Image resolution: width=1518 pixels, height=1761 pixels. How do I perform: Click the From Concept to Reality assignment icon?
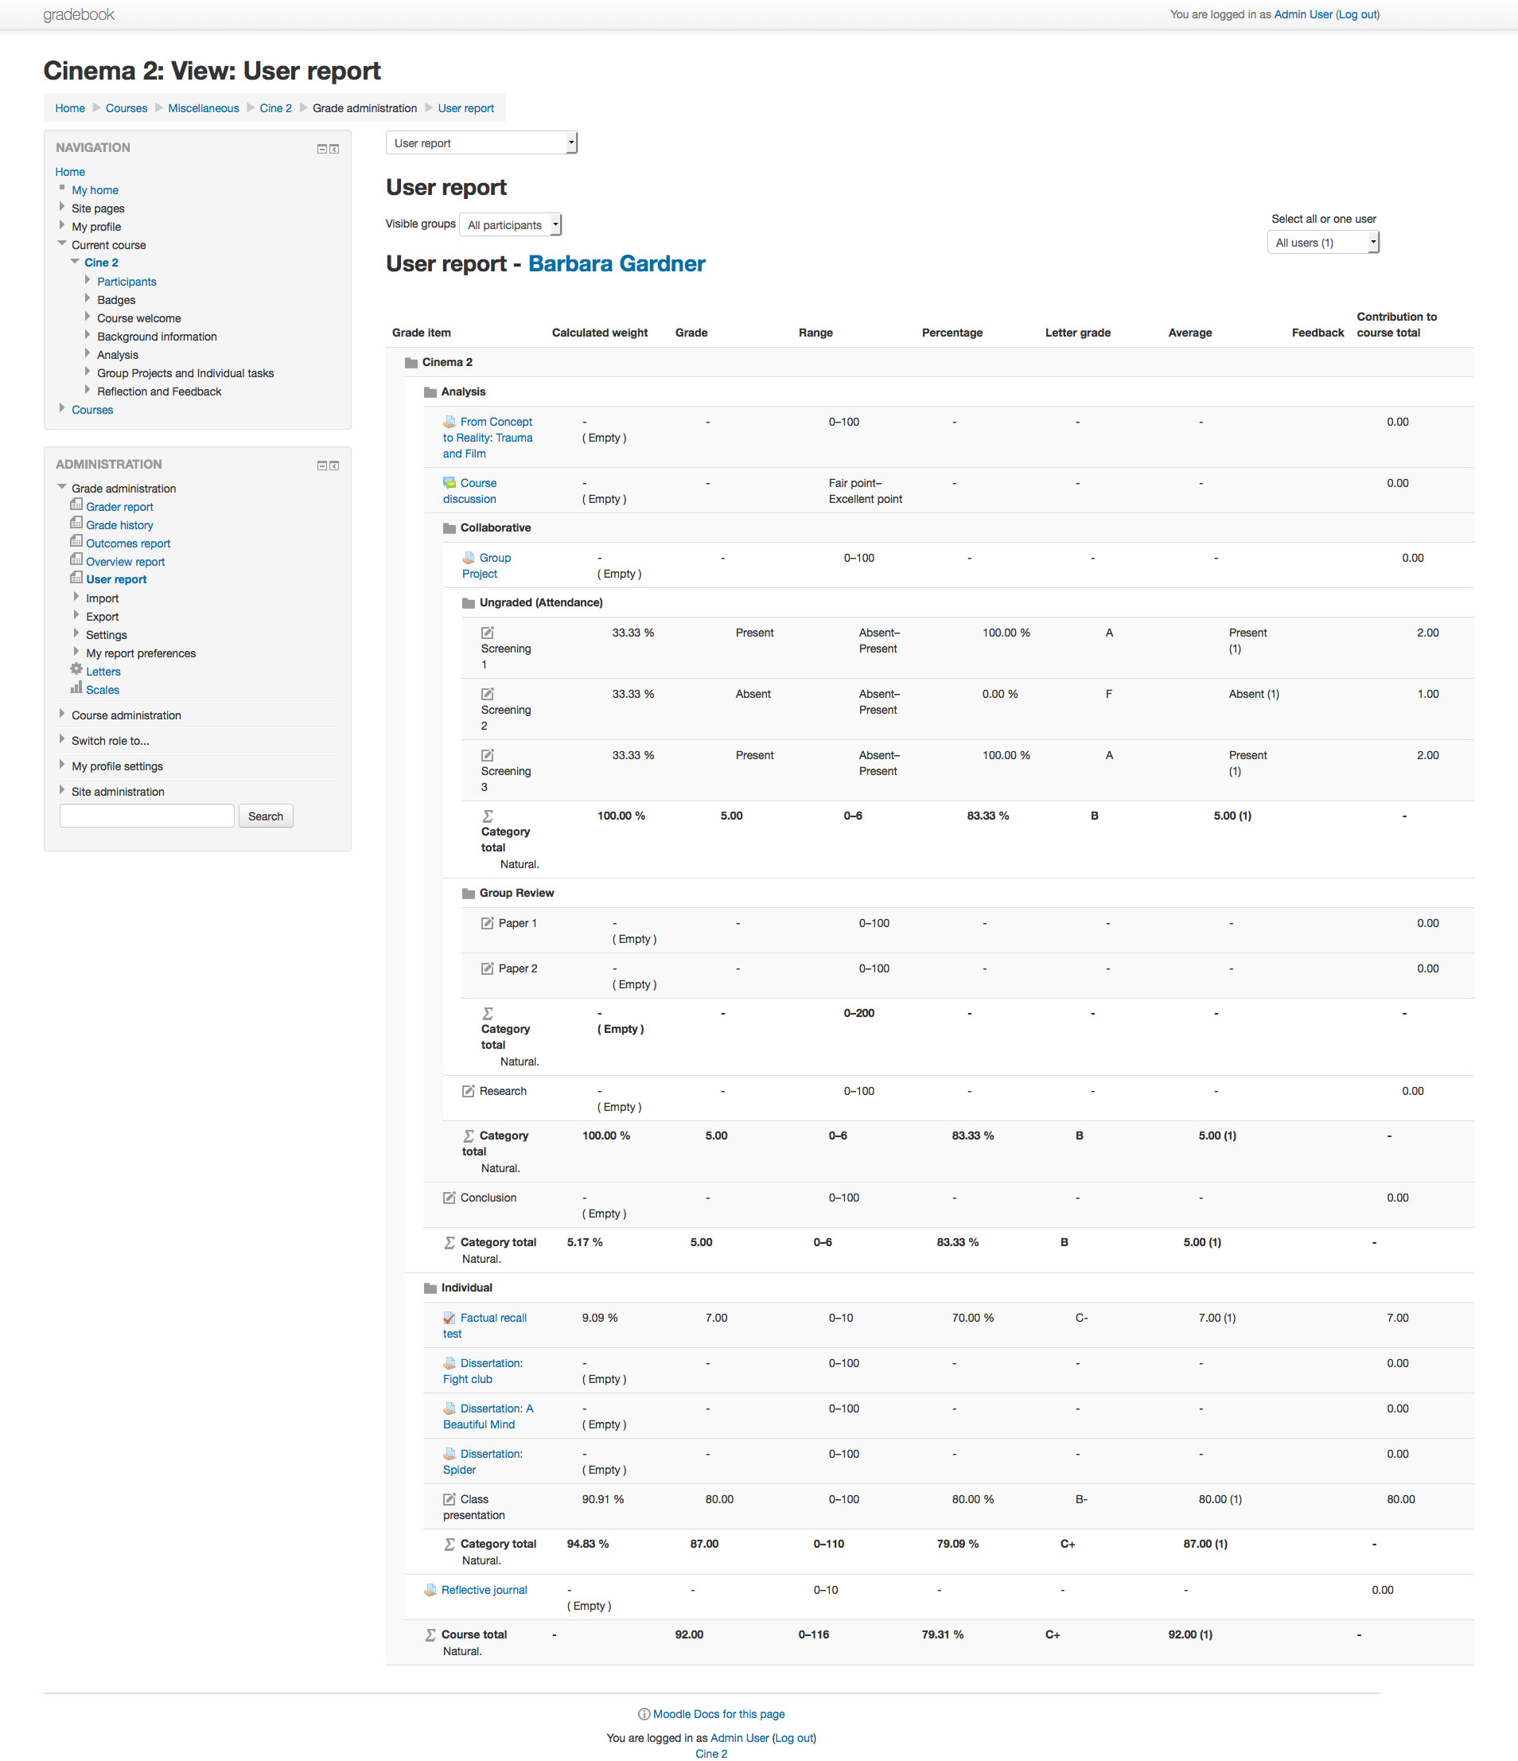[x=450, y=422]
